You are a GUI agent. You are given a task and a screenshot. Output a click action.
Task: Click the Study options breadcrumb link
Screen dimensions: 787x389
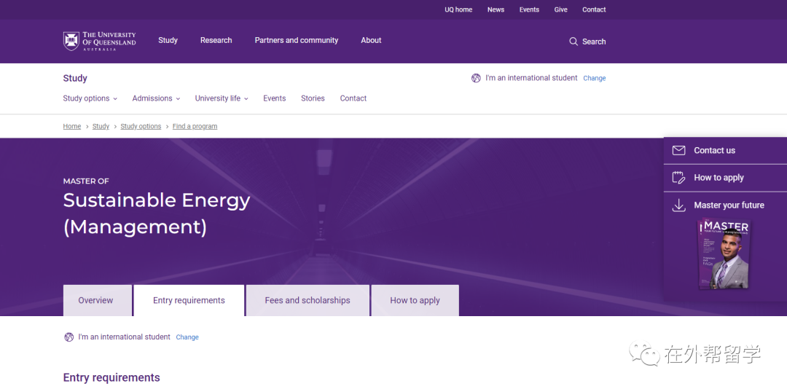pos(141,127)
